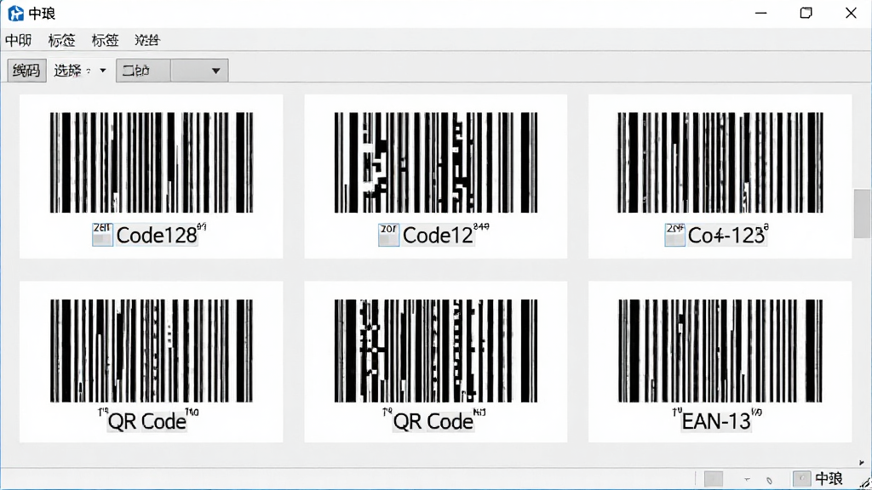Click the tiny arrow icon in status bar
Viewport: 872px width, 490px height.
747,479
